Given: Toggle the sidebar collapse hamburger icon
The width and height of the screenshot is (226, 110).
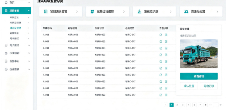Looking at the screenshot, I should pos(29,3).
